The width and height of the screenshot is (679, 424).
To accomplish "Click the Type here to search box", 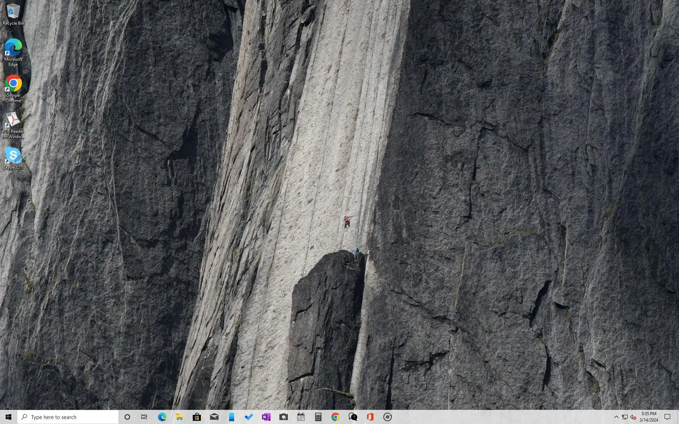I will pos(69,417).
